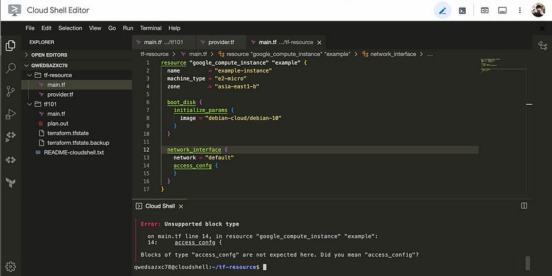Open terraform.tfstate.backup file
Viewport: 552px width, 276px height.
pyautogui.click(x=77, y=143)
